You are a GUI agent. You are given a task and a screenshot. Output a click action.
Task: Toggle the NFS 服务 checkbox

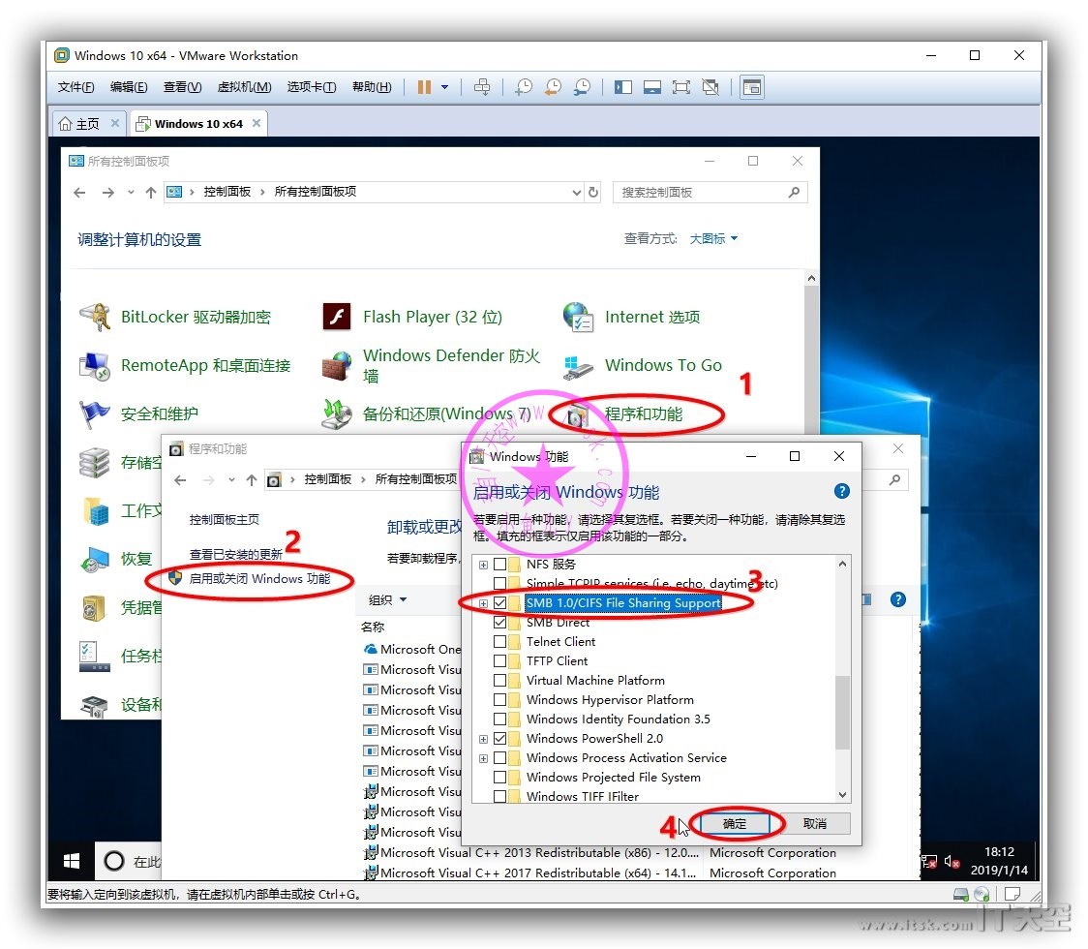pyautogui.click(x=499, y=565)
